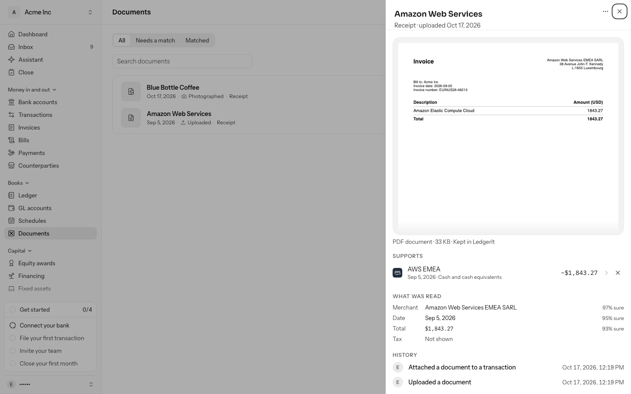
Task: Open the Ledger
Action: (x=50, y=195)
